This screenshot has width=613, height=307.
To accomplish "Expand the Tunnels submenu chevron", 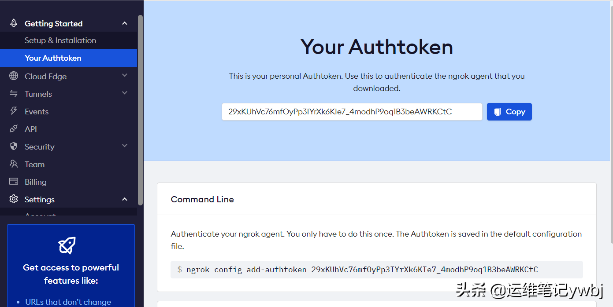I will [x=125, y=93].
